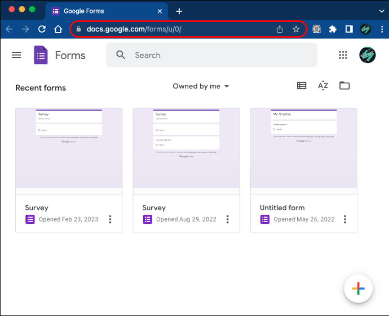389x316 pixels.
Task: Open the Google account profile avatar
Action: pyautogui.click(x=368, y=55)
